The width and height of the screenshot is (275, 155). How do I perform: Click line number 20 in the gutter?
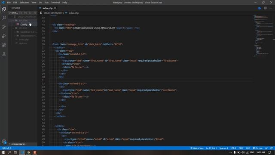tap(43, 44)
